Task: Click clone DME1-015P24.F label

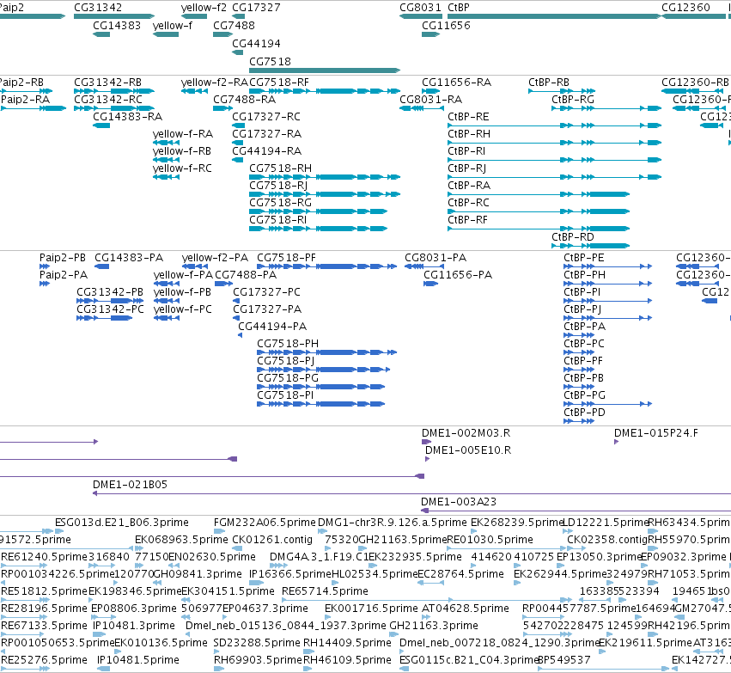Action: 656,433
